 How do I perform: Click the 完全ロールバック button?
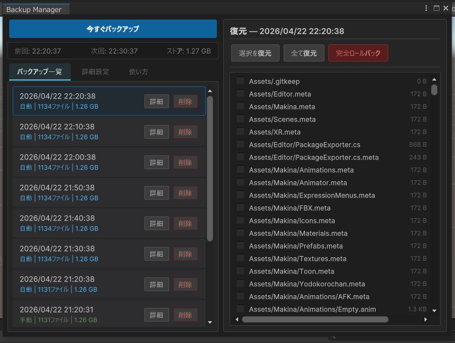click(358, 53)
